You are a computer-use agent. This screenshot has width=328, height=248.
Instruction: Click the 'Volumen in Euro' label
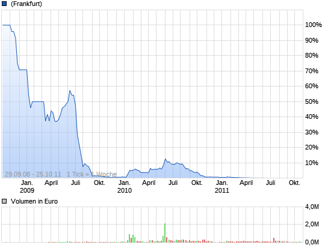tap(34, 201)
